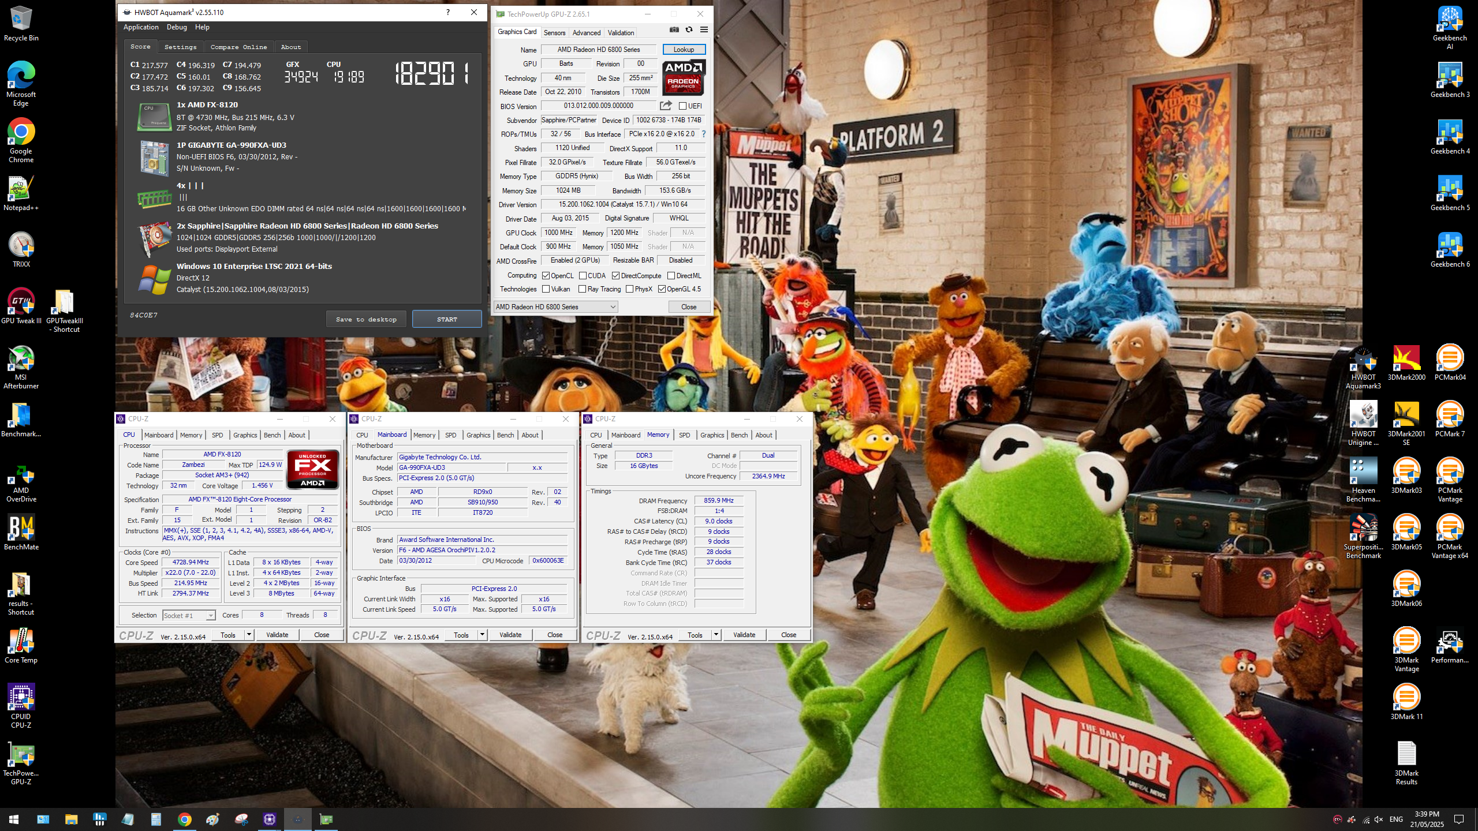Open Chrome from the taskbar
1478x831 pixels.
[184, 819]
